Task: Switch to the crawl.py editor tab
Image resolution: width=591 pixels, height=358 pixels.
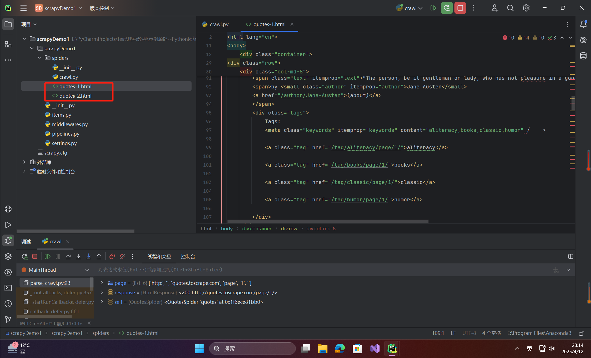Action: 216,24
